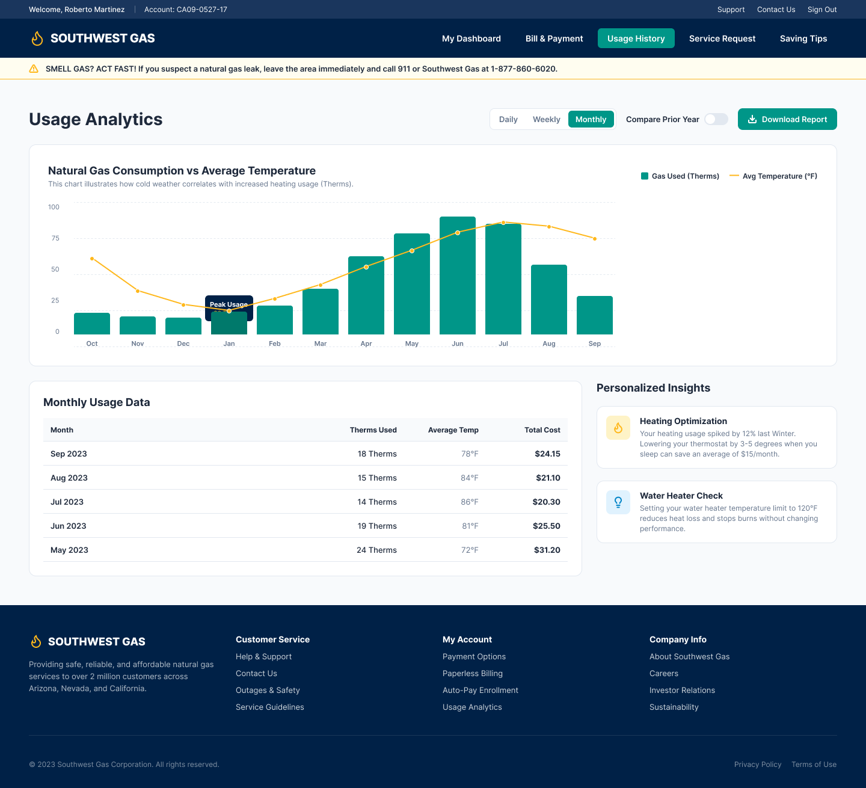Open Service Guidelines footer link
Image resolution: width=866 pixels, height=788 pixels.
click(x=270, y=707)
